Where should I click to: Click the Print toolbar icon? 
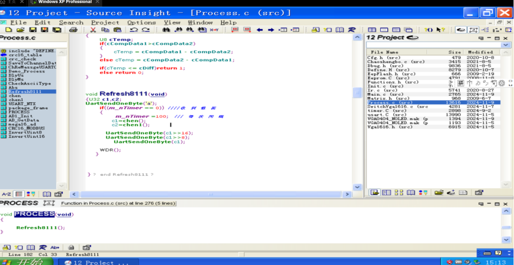click(73, 30)
